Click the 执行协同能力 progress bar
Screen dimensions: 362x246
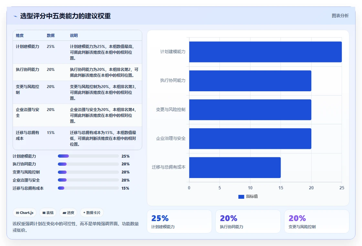pos(88,164)
